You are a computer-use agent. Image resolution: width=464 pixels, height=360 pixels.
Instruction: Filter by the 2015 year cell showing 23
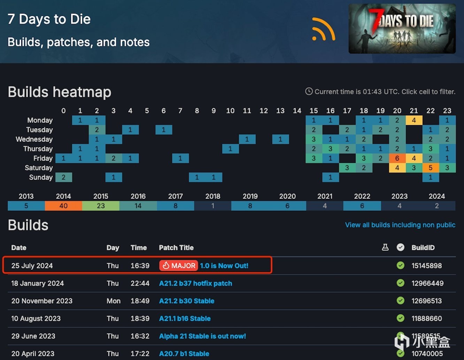tap(101, 206)
